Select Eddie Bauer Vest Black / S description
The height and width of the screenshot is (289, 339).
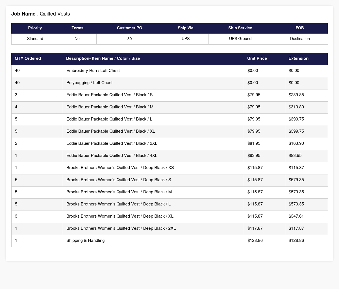coord(109,95)
